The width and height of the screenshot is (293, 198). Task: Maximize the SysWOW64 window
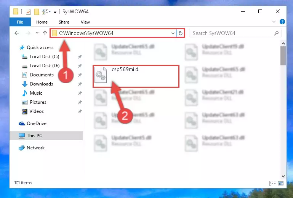(x=260, y=11)
